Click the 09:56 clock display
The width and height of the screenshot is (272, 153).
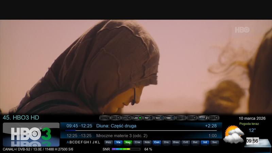tap(252, 141)
